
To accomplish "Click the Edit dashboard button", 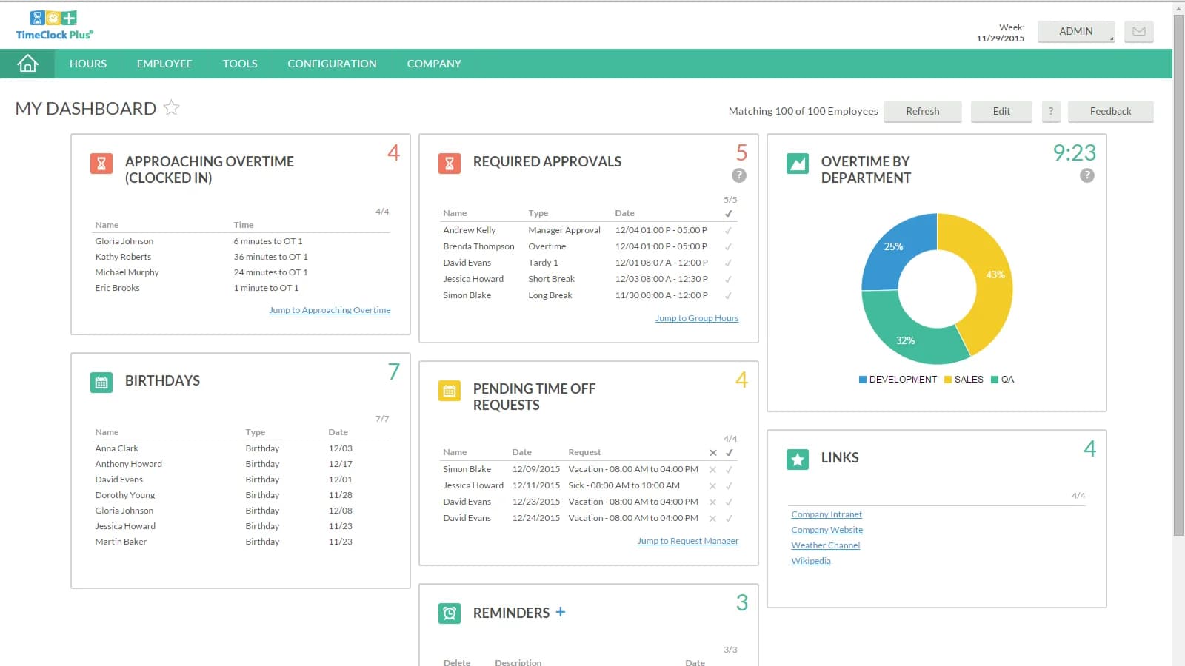I will click(x=1001, y=111).
